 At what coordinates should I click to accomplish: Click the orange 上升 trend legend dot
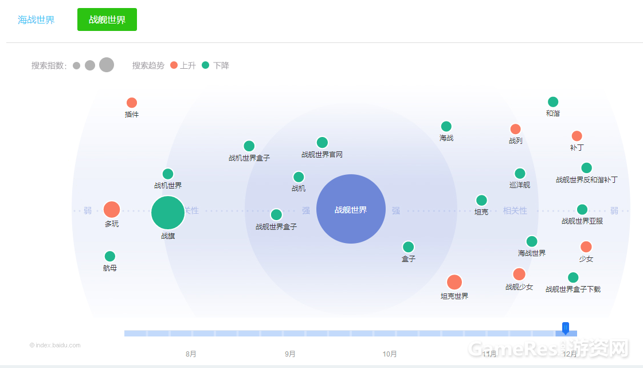pos(174,65)
